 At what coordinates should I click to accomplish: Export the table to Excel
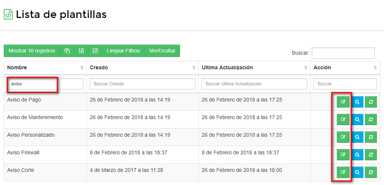[x=81, y=51]
